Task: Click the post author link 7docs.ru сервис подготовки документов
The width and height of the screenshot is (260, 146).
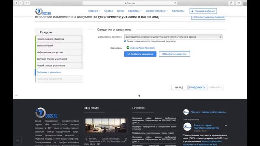Action: (206, 127)
